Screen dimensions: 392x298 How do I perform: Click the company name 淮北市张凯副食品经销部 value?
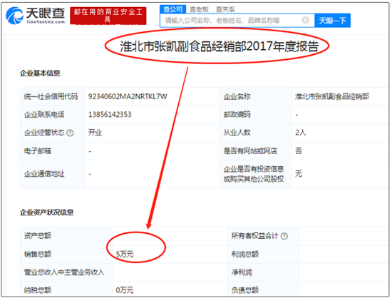332,96
